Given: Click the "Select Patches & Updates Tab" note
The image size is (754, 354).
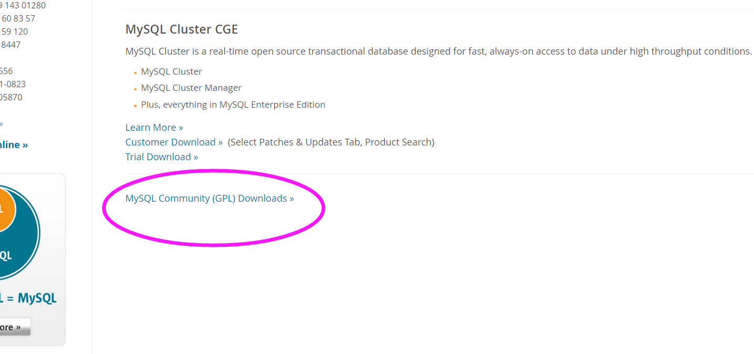Looking at the screenshot, I should [x=331, y=142].
